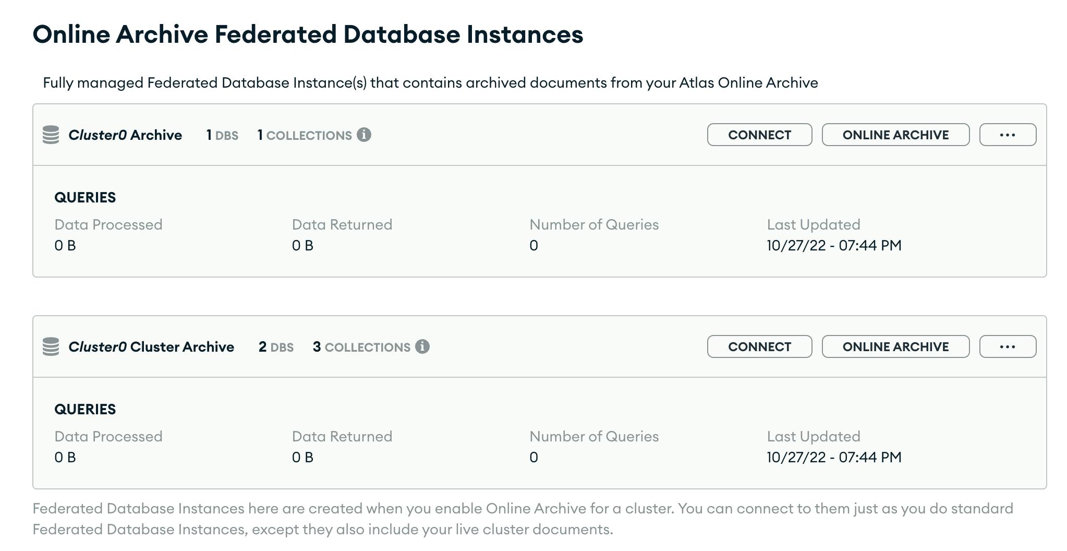
Task: Open the collections info tooltip for Cluster0 Cluster Archive
Action: tap(422, 346)
